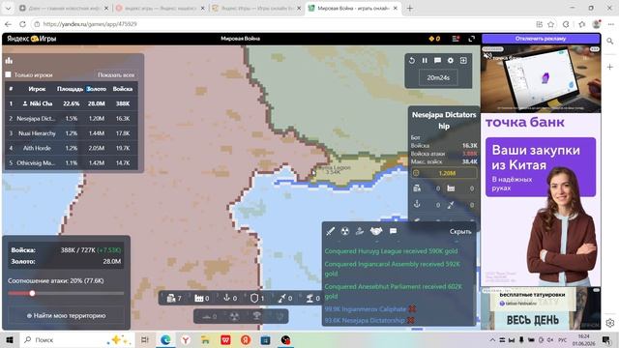Click 'Отключить рекламу' button
Viewport: 619px width, 348px height.
[541, 39]
